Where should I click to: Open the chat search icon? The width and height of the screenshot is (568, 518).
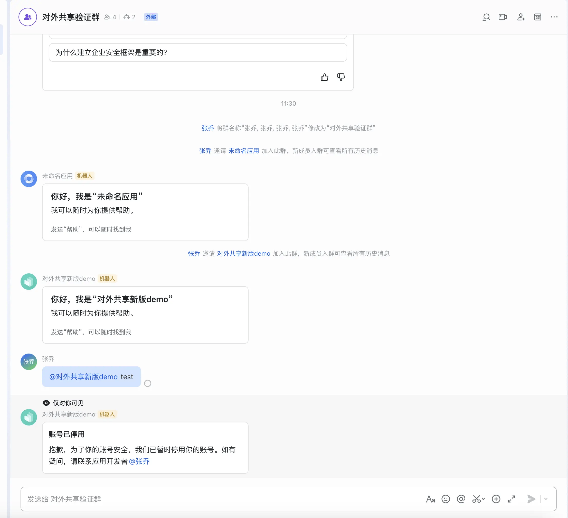[x=486, y=17]
